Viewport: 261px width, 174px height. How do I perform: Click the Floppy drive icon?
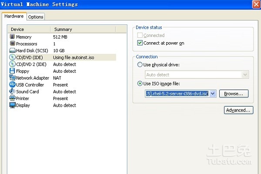[12, 71]
